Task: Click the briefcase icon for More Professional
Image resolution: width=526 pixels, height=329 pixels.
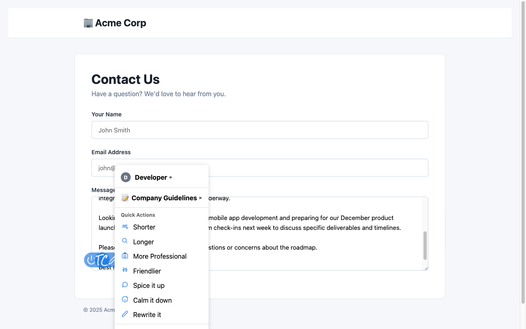Action: point(125,256)
